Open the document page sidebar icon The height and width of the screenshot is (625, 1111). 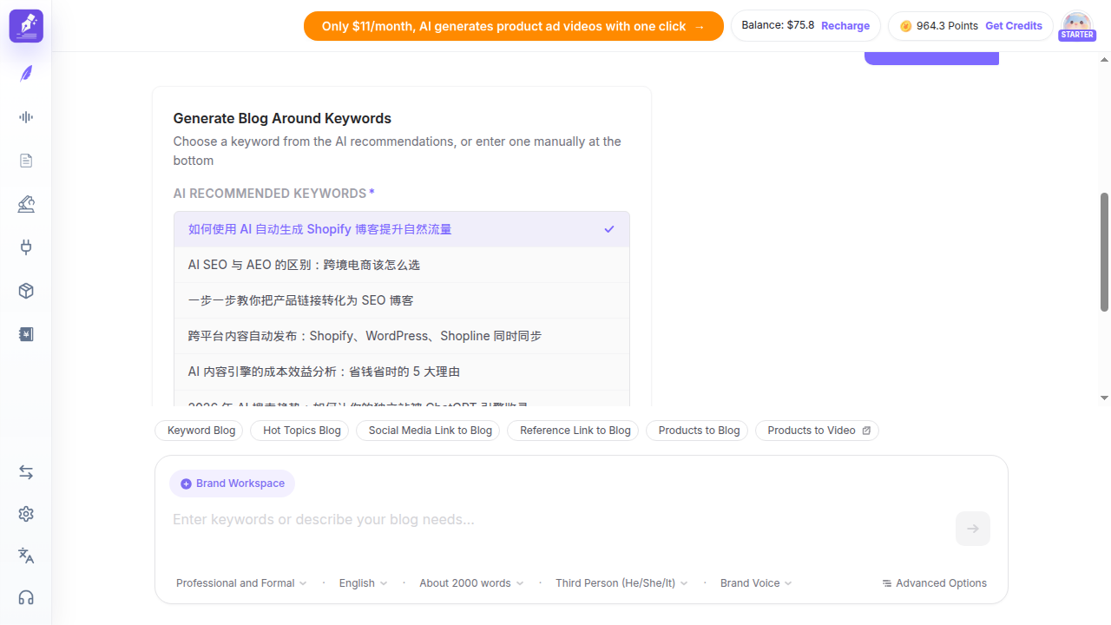26,161
